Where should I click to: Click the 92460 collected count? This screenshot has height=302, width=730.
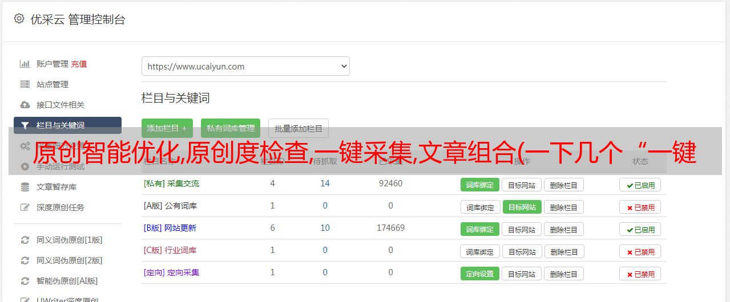(390, 183)
